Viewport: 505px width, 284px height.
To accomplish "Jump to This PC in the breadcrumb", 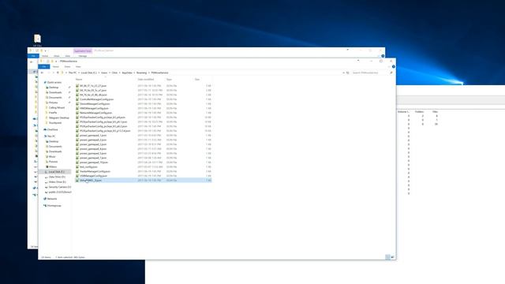I will (x=73, y=73).
